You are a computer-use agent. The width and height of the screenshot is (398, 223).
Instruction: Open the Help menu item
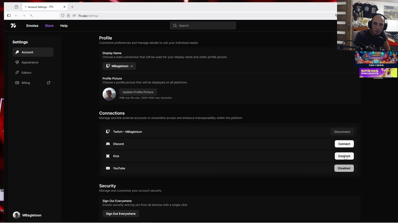pyautogui.click(x=64, y=26)
